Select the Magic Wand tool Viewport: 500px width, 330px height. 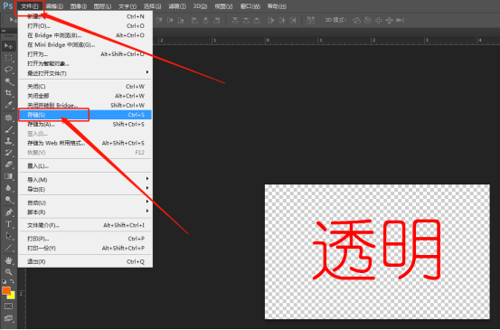point(9,81)
